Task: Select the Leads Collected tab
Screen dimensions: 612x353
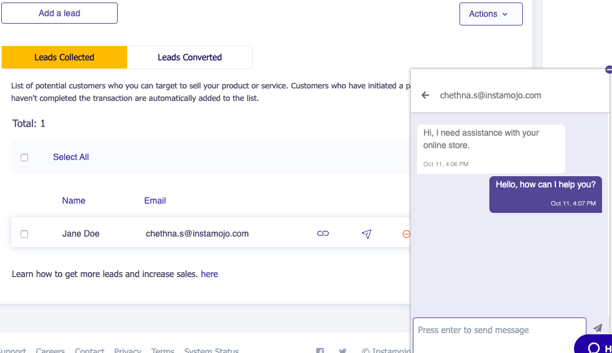Action: pyautogui.click(x=64, y=57)
